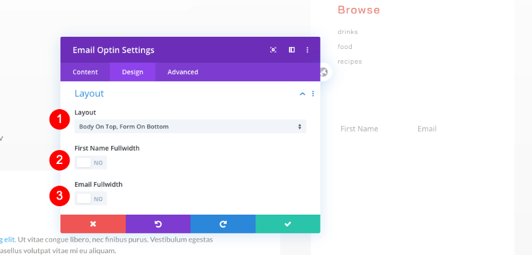The height and width of the screenshot is (255, 532).
Task: Open the Layout section options menu
Action: coord(313,94)
